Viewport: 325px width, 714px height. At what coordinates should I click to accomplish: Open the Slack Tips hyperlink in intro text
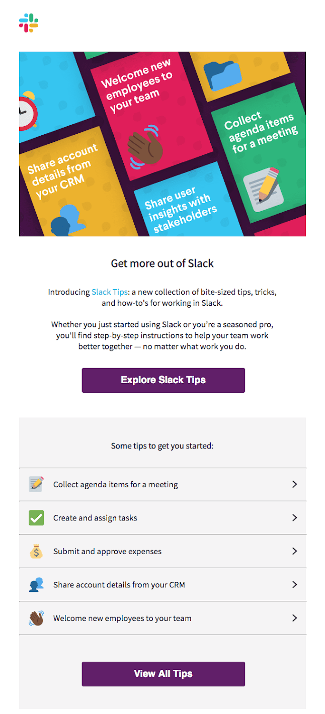point(110,292)
